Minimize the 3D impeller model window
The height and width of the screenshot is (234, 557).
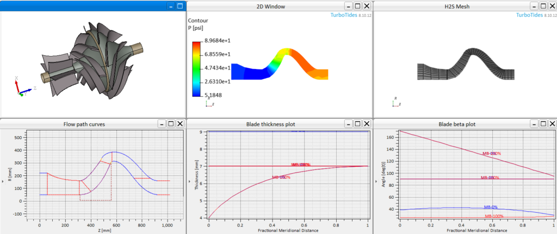tap(171, 6)
